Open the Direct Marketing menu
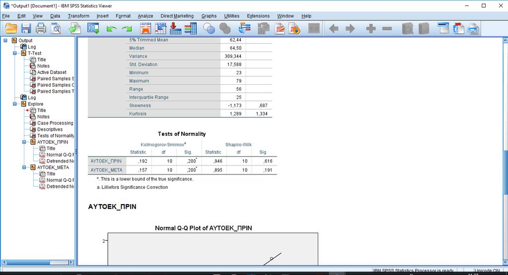508x275 pixels. [x=177, y=16]
